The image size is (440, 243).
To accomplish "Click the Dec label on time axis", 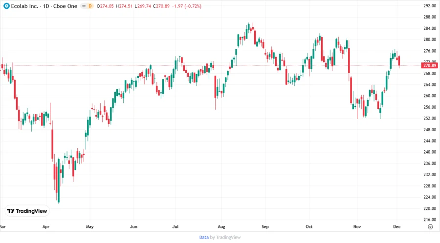I will (397, 226).
